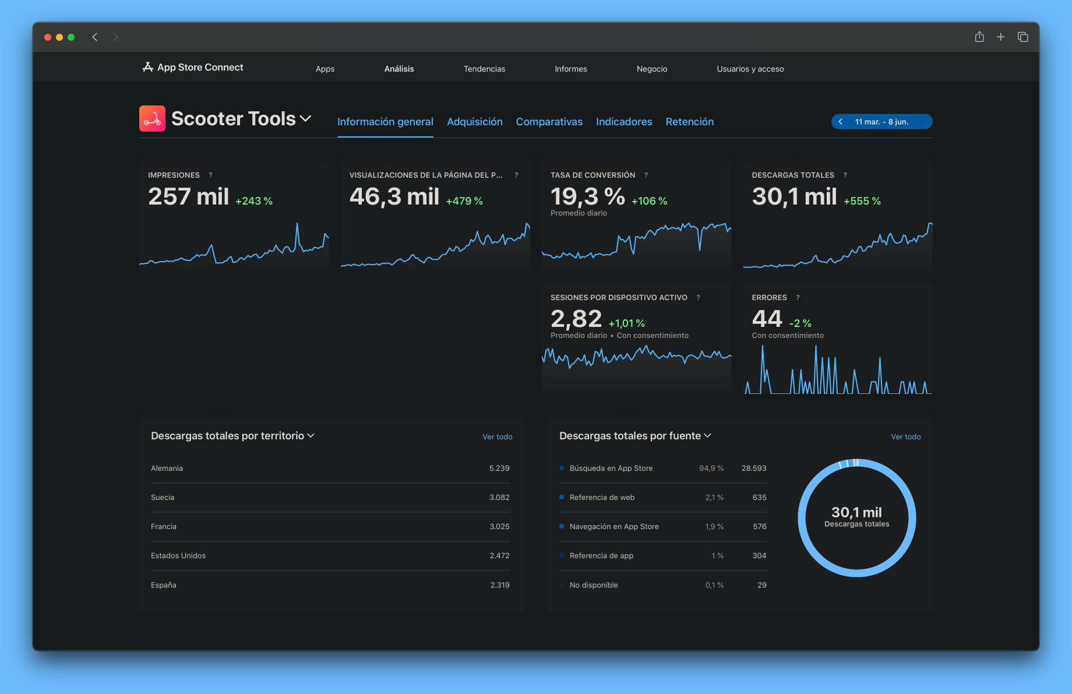Open Descargas totales por fuente dropdown

click(708, 435)
